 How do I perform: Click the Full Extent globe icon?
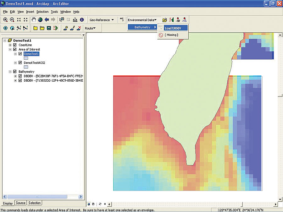point(40,20)
